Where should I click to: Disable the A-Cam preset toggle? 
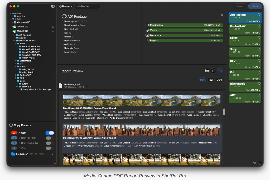pos(50,133)
